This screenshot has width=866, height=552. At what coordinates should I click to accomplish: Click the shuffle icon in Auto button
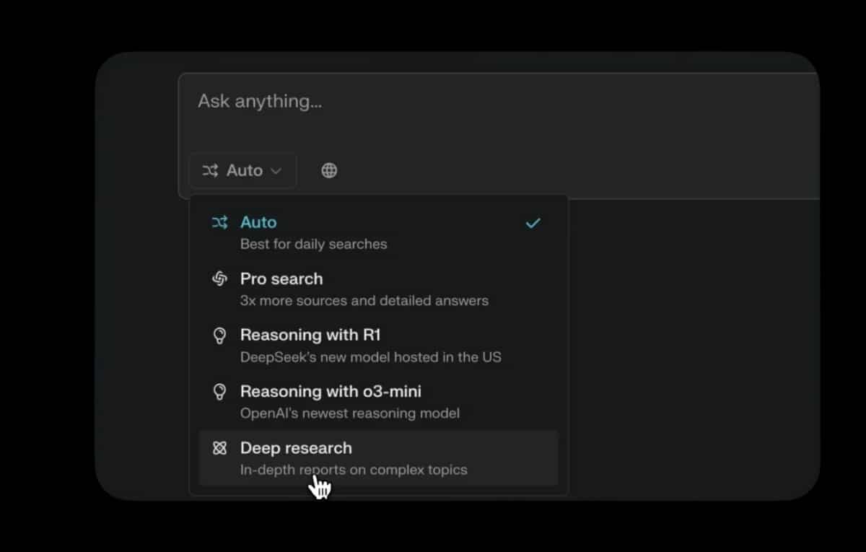(210, 171)
